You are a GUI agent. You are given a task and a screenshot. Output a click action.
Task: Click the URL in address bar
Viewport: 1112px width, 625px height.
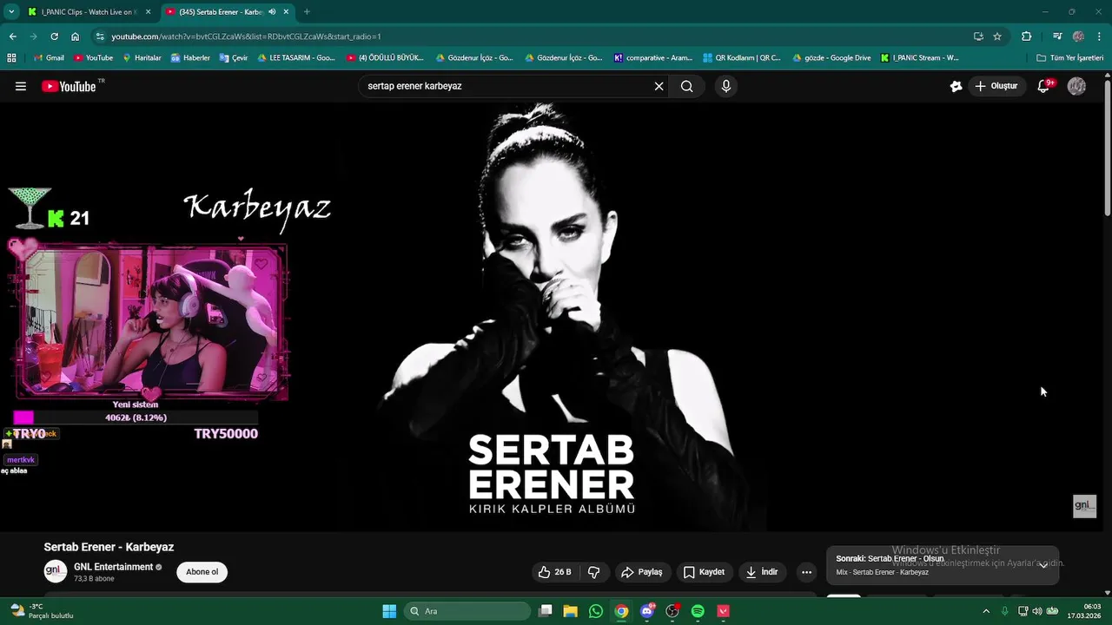click(x=246, y=36)
